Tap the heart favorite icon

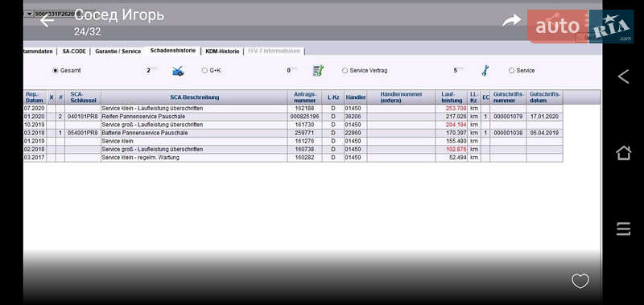pyautogui.click(x=580, y=281)
